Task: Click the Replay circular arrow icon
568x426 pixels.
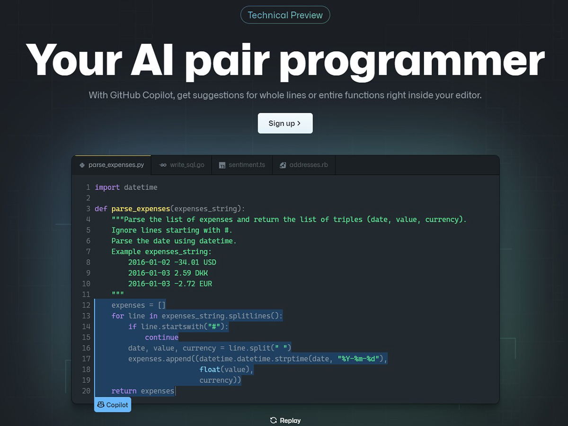Action: coord(273,420)
